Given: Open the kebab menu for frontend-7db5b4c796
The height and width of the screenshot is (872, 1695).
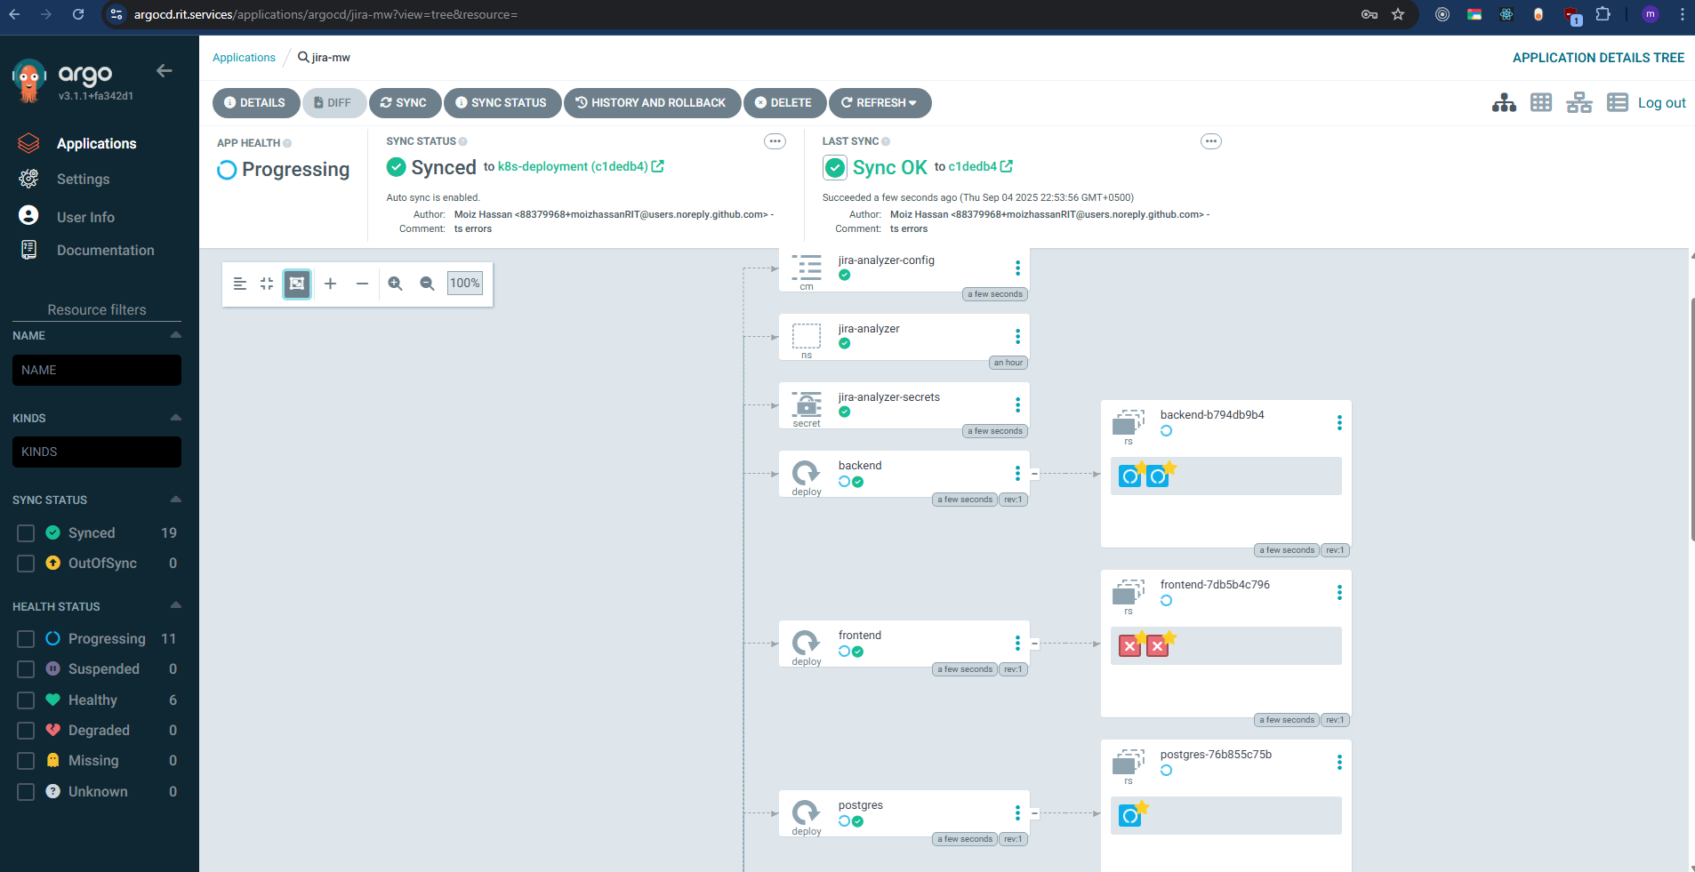Looking at the screenshot, I should click(x=1339, y=593).
